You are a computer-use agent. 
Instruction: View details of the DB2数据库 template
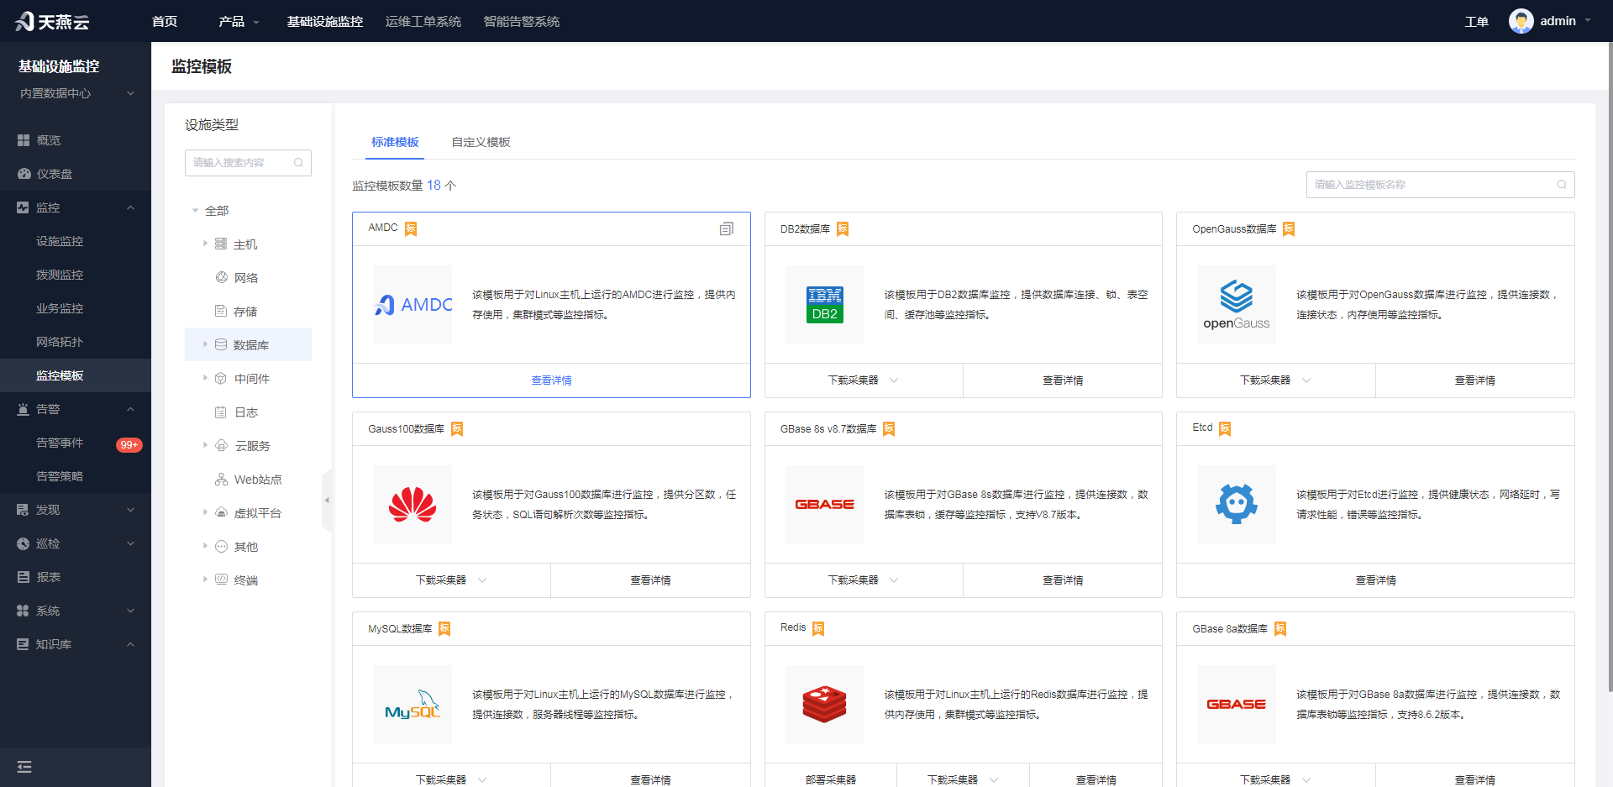[1063, 380]
